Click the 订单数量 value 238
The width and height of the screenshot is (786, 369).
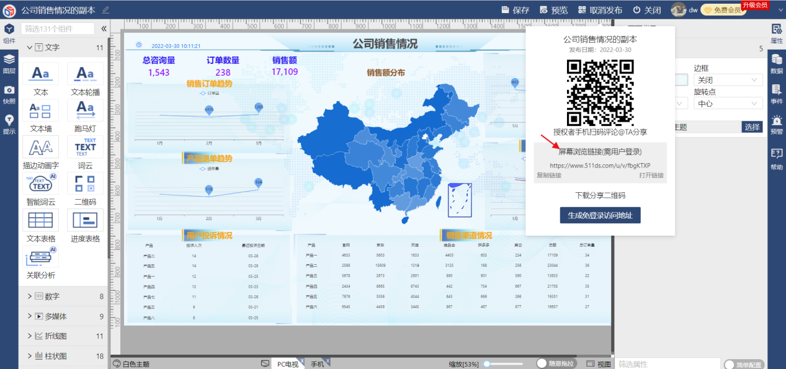click(x=223, y=73)
